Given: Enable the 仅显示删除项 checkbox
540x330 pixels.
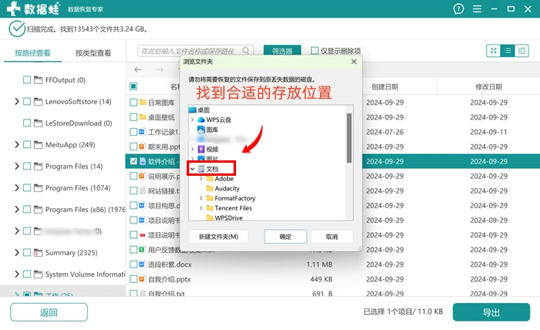Looking at the screenshot, I should tap(315, 51).
